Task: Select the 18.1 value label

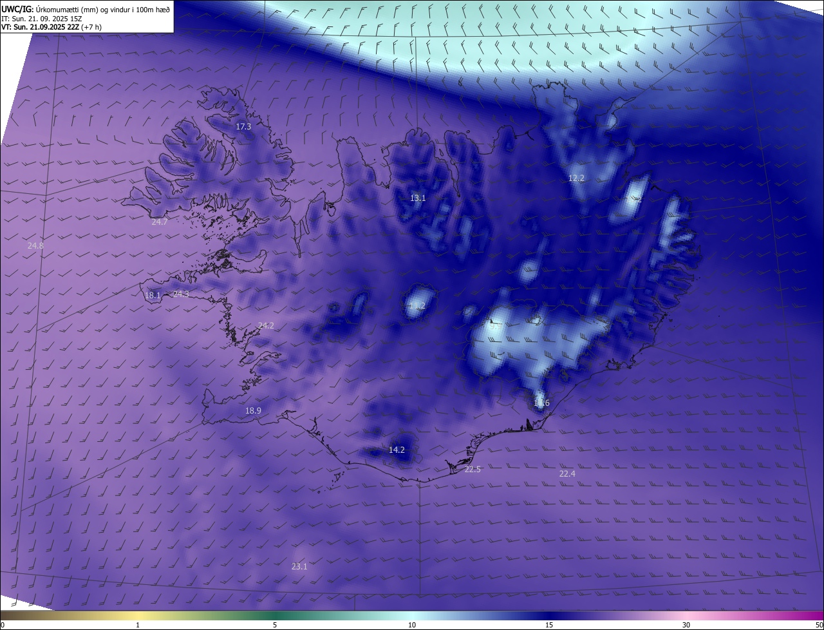Action: coord(153,296)
